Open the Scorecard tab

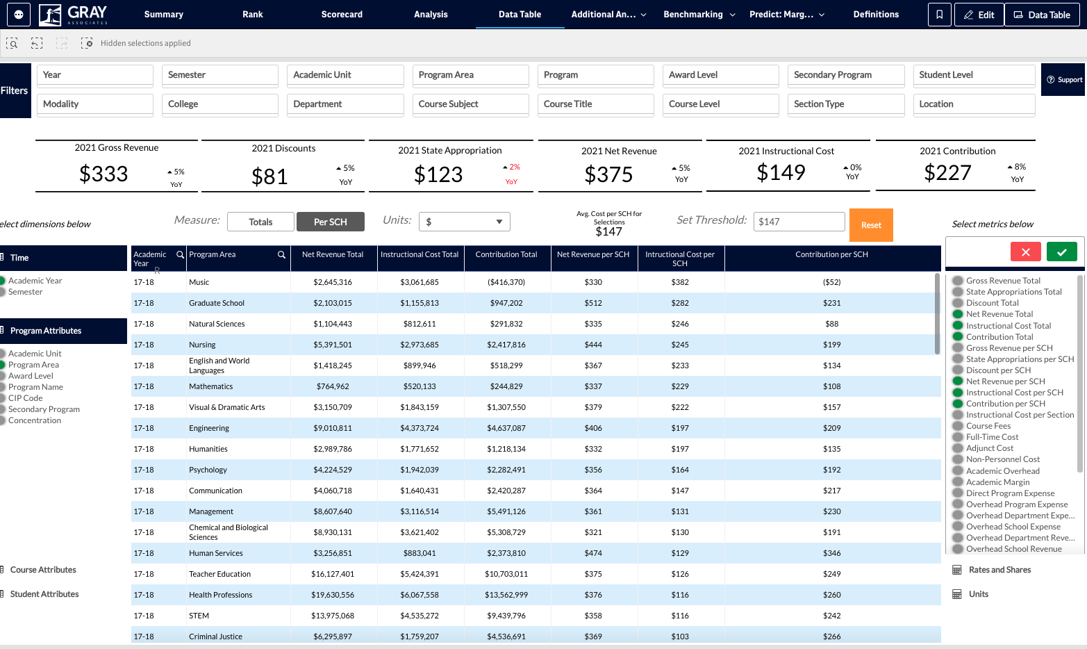click(x=342, y=15)
